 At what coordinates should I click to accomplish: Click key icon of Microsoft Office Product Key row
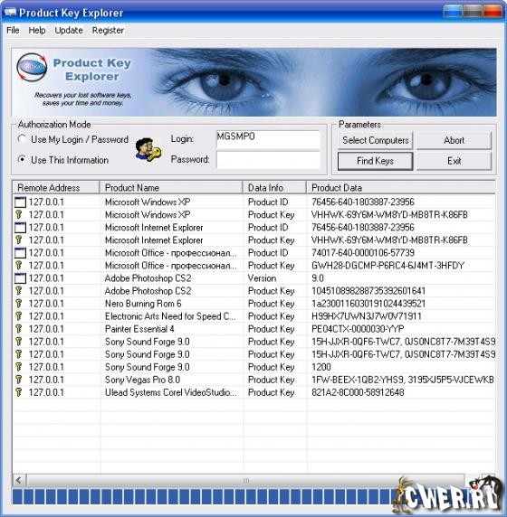tap(19, 266)
